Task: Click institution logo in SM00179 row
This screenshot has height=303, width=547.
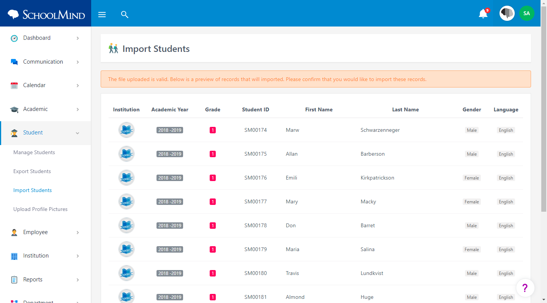Action: (x=126, y=249)
